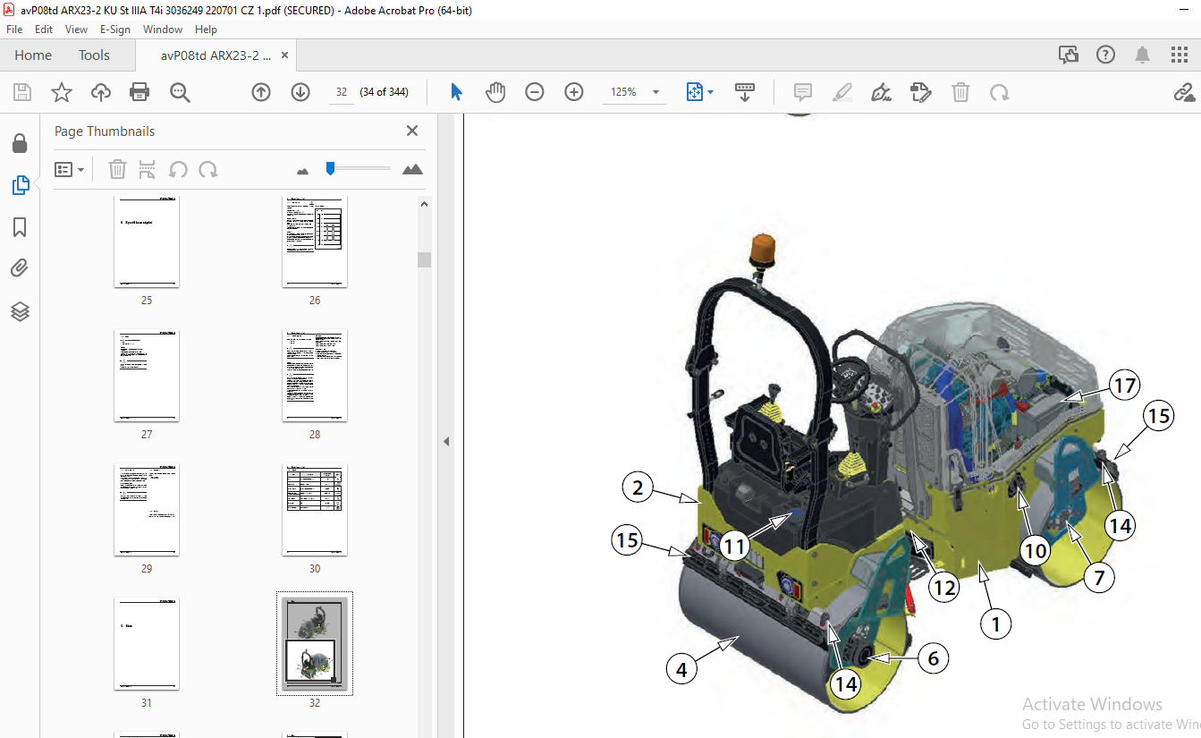Open the E-Sign menu

(115, 30)
